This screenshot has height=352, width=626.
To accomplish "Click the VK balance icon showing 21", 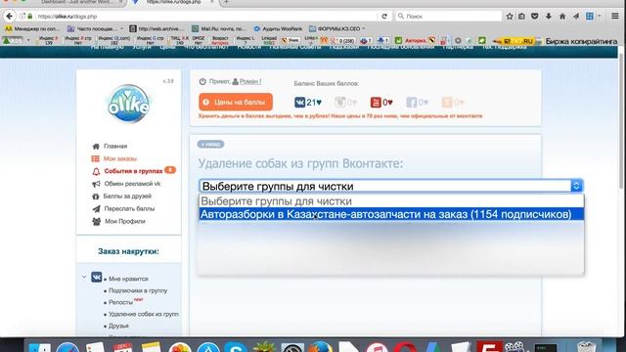I will click(300, 102).
